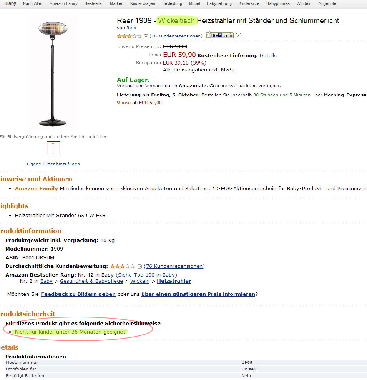367x380 pixels.
Task: Expand rating dropdown in the Produktinformation section
Action: pos(139,266)
